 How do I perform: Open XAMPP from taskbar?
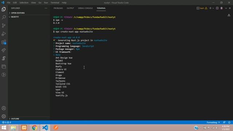[24, 128]
